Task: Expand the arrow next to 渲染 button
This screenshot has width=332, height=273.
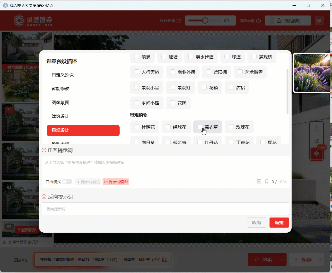Action: 282,260
